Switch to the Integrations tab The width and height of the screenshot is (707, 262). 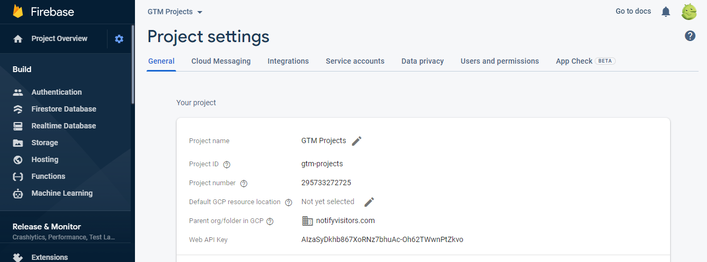click(x=288, y=61)
